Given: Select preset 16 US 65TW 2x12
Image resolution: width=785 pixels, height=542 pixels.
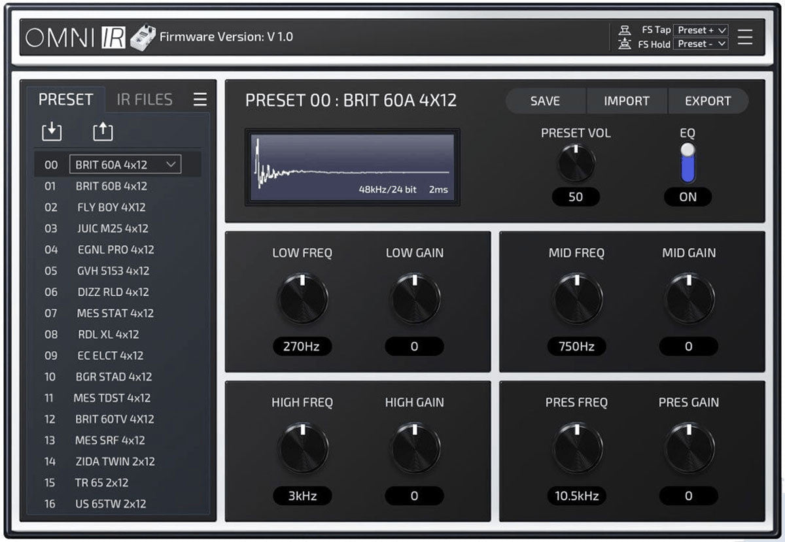Looking at the screenshot, I should pyautogui.click(x=118, y=504).
